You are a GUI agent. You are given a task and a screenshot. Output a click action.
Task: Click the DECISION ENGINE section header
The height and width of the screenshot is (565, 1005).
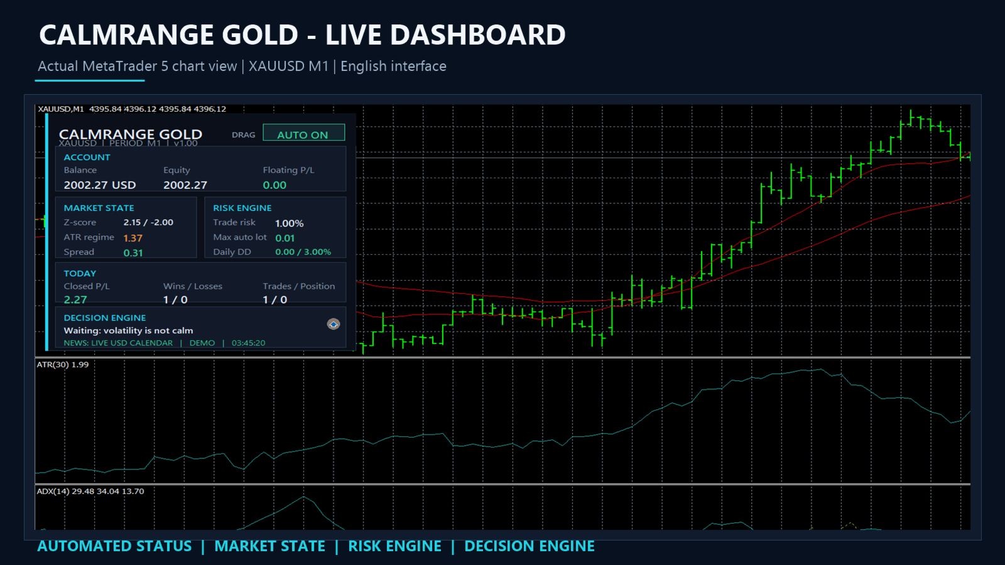click(x=105, y=318)
